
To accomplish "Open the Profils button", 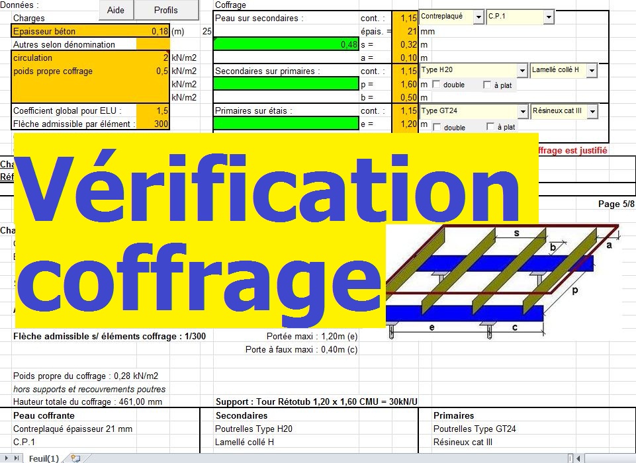I will (166, 10).
